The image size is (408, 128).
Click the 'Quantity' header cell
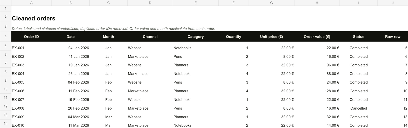pos(234,37)
